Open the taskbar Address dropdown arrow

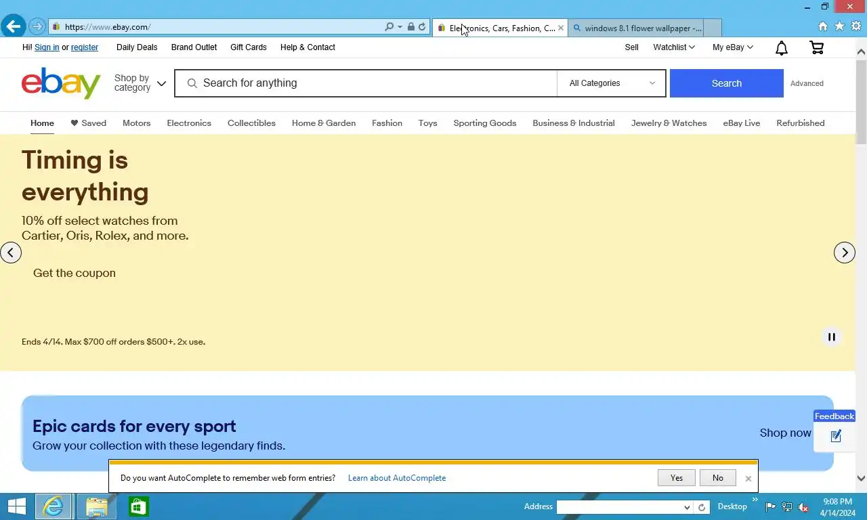tap(687, 507)
